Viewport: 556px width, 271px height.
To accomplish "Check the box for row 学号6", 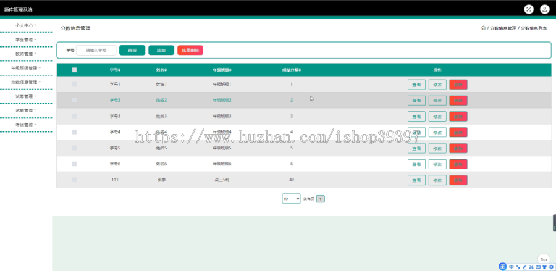I will coord(74,164).
